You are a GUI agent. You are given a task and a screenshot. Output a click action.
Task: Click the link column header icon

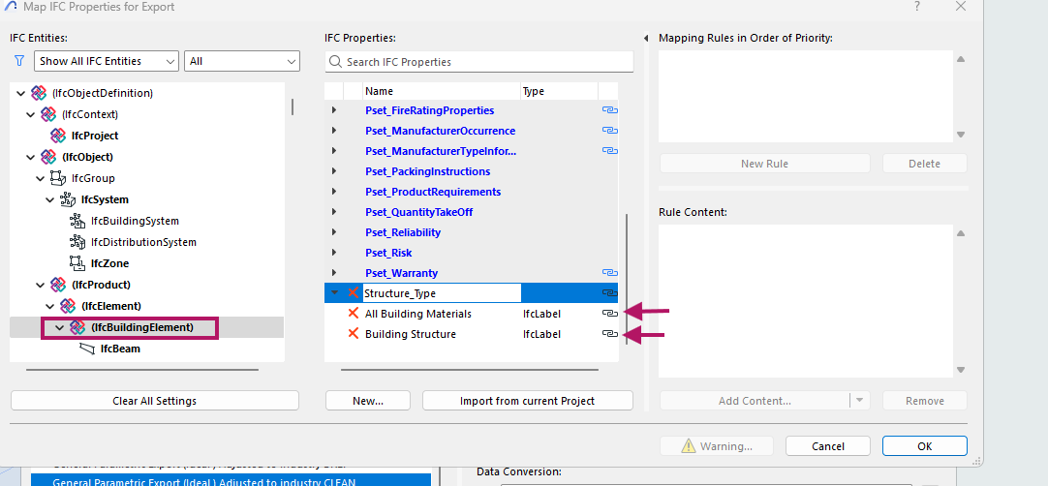tap(609, 91)
